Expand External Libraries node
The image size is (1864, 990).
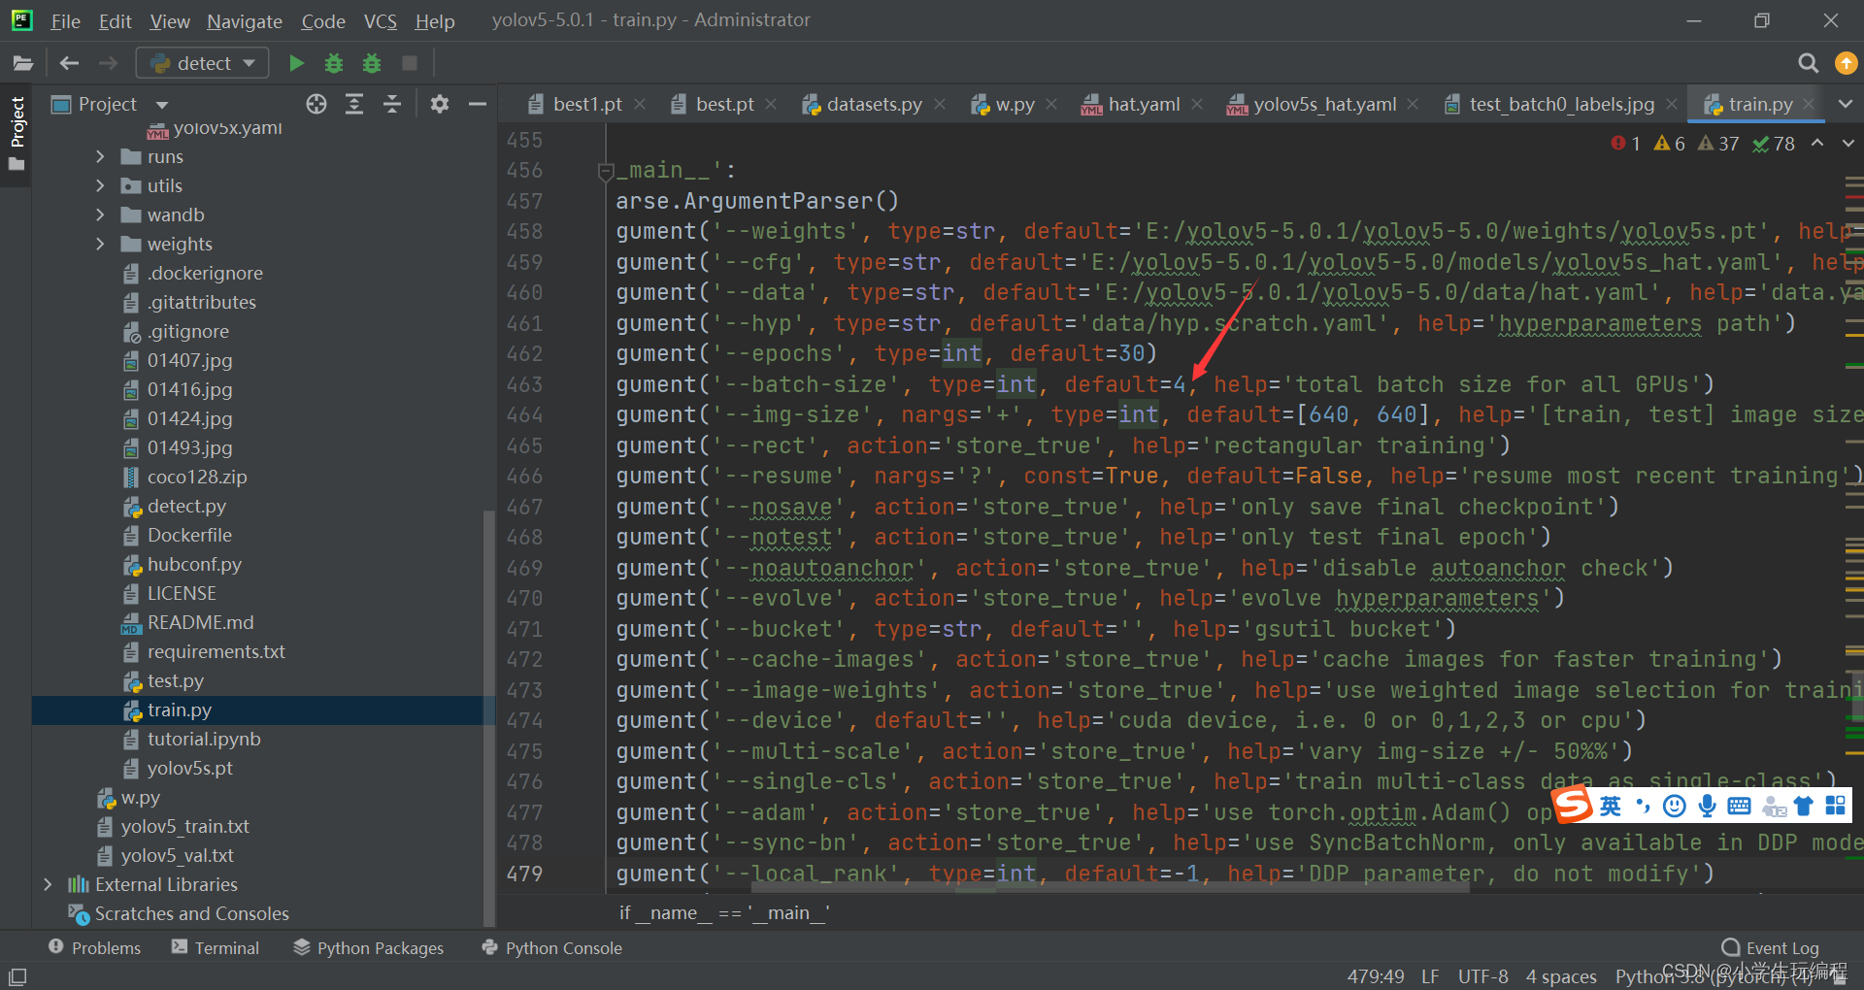point(48,884)
